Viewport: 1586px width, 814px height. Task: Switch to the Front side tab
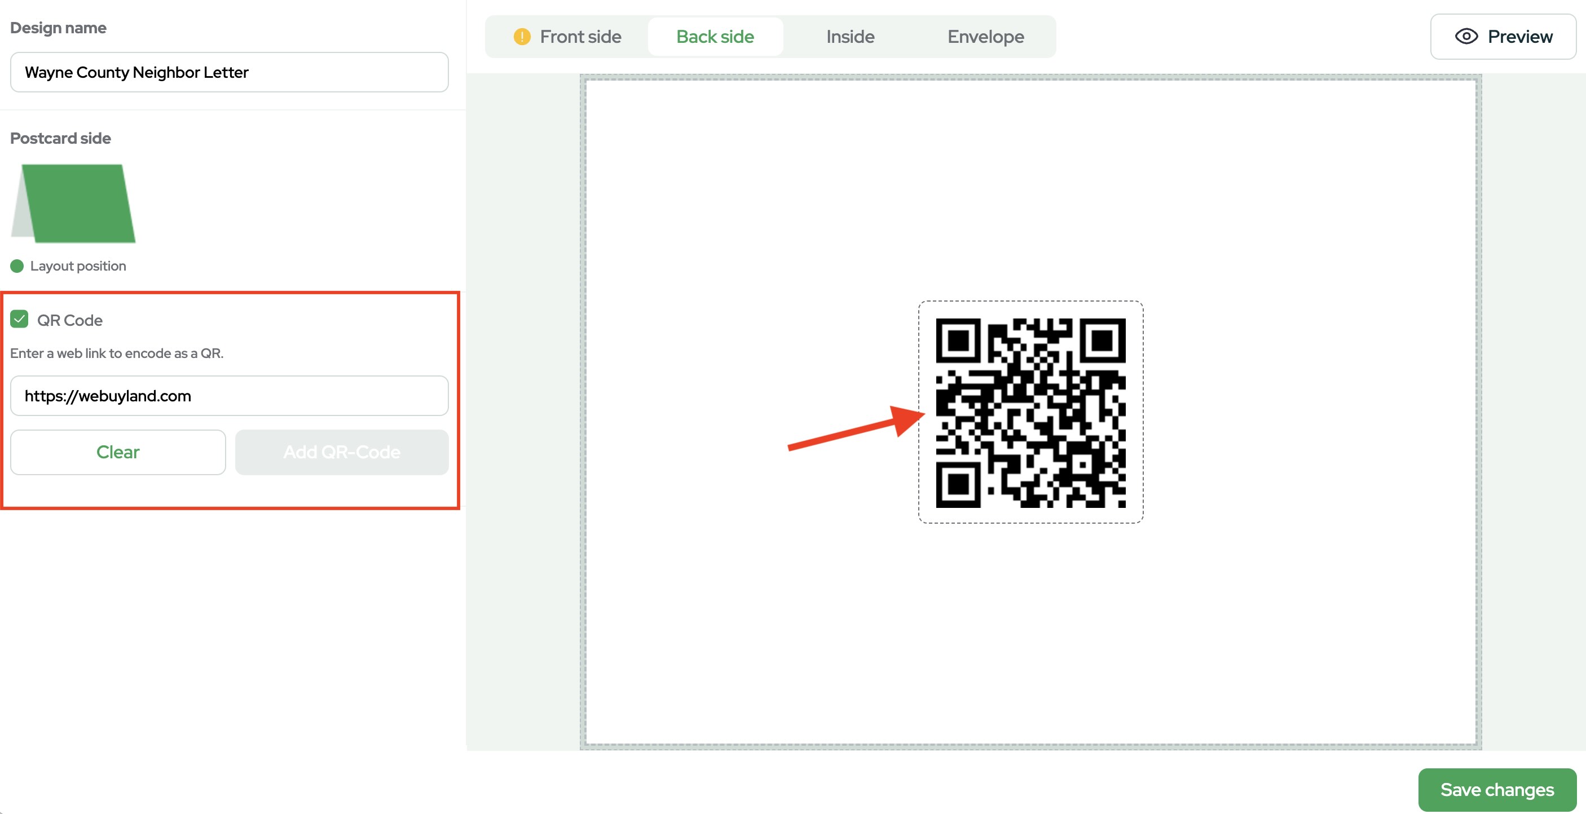[580, 37]
